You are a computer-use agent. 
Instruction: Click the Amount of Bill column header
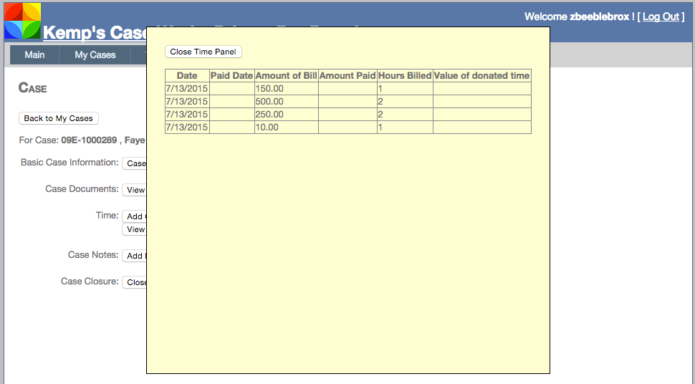(x=286, y=76)
